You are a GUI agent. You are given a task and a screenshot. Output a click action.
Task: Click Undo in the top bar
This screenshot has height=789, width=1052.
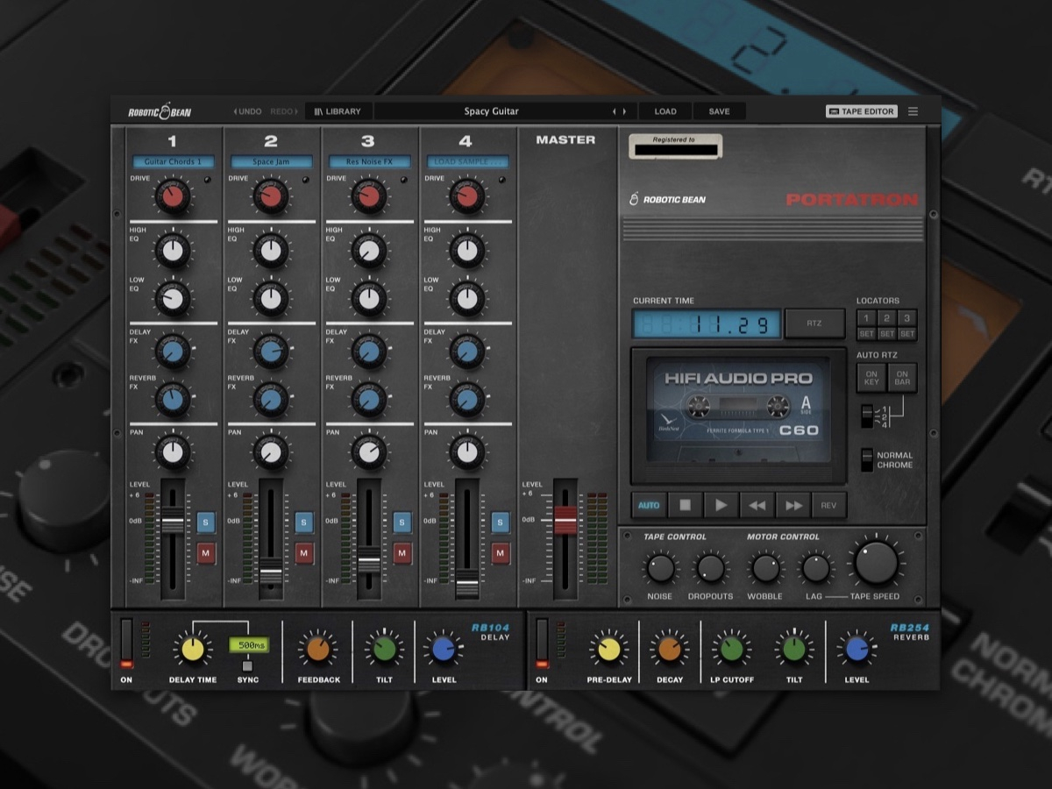247,111
